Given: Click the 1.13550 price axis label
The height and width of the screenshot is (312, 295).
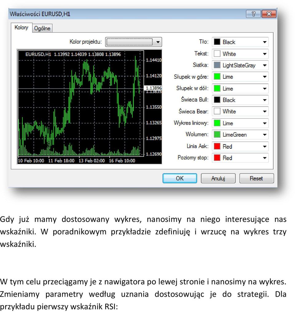Looking at the screenshot, I should pos(154,107).
